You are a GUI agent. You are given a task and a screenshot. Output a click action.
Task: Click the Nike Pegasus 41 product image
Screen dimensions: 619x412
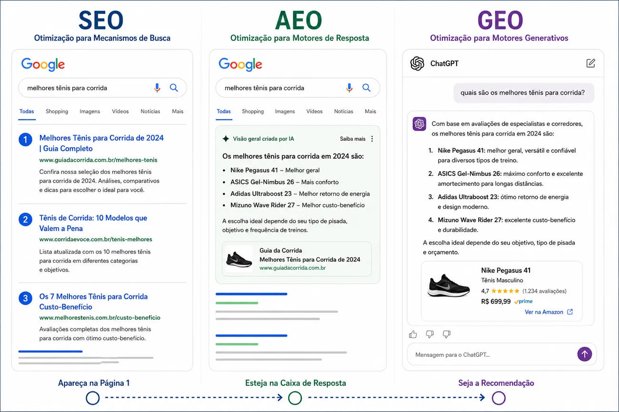point(449,285)
